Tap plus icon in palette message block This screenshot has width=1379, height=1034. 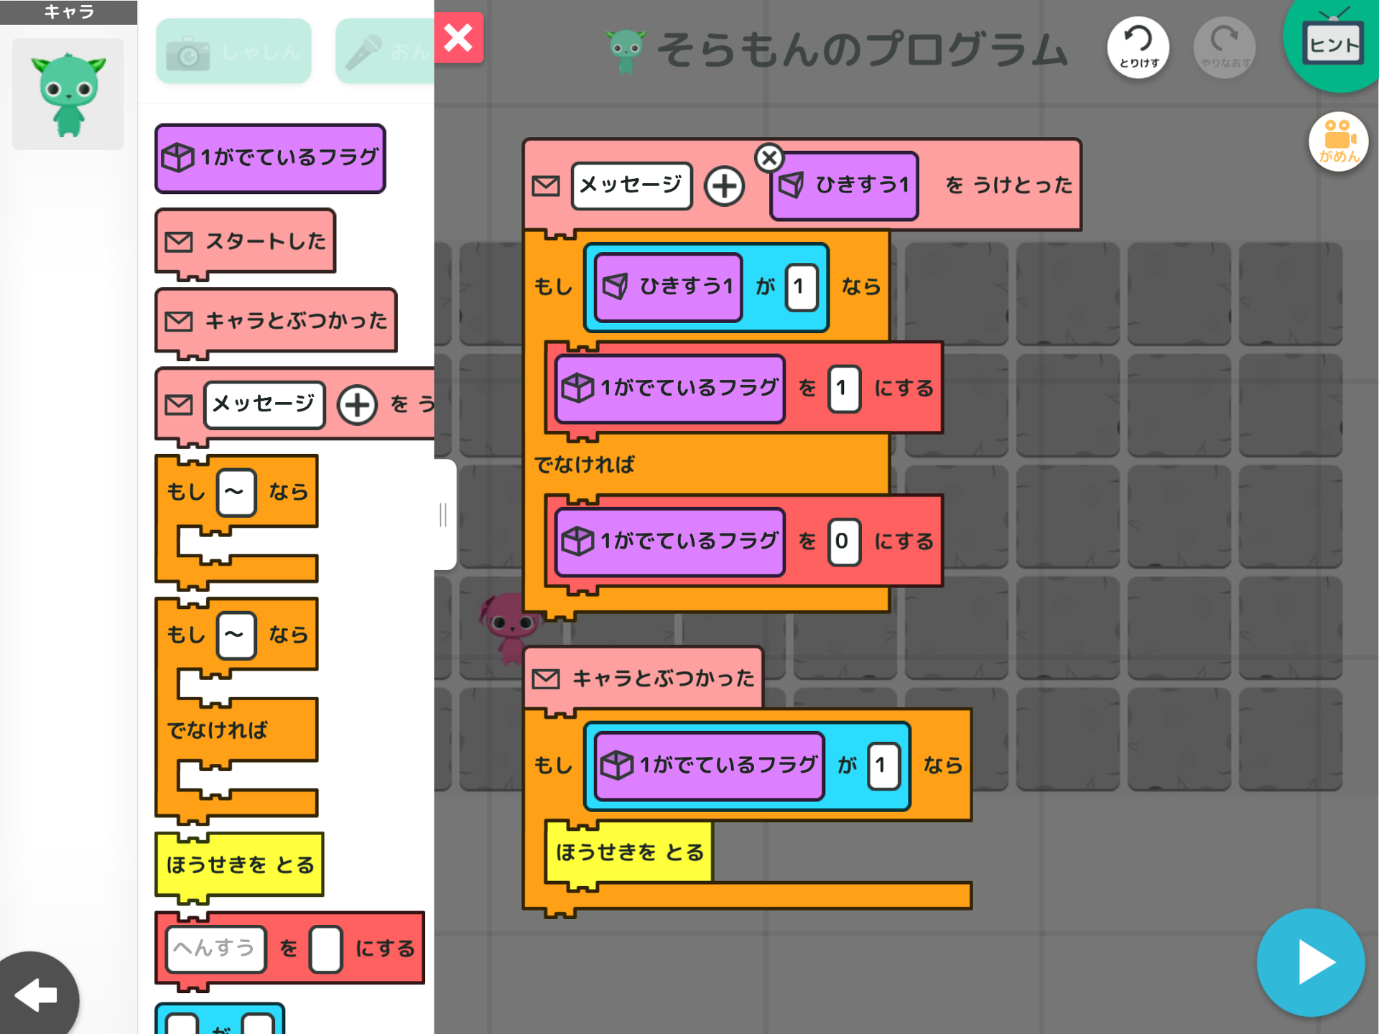pos(357,404)
